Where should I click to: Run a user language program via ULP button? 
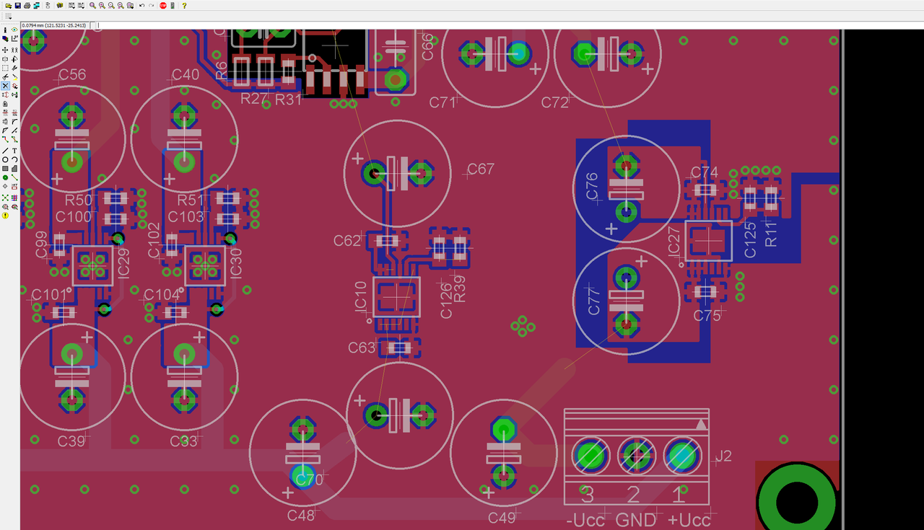(81, 6)
